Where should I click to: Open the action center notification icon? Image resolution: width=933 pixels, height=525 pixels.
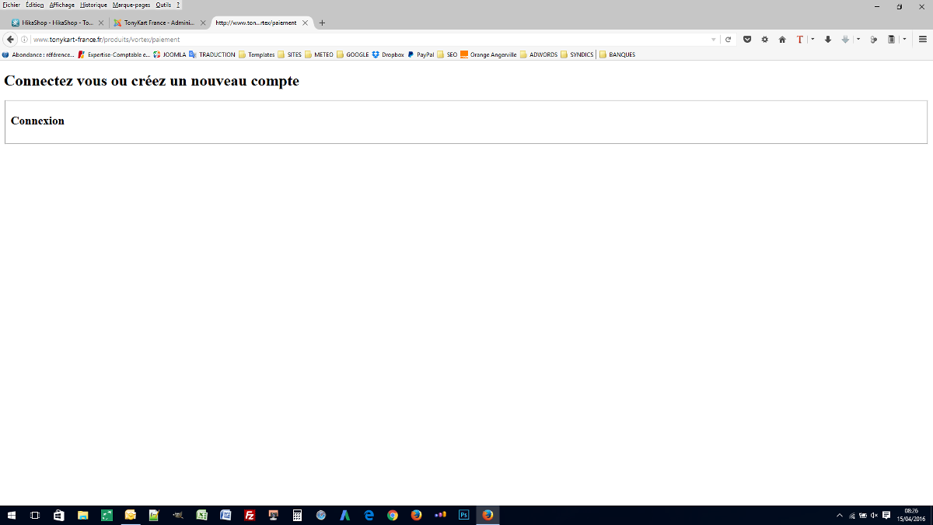pos(886,515)
